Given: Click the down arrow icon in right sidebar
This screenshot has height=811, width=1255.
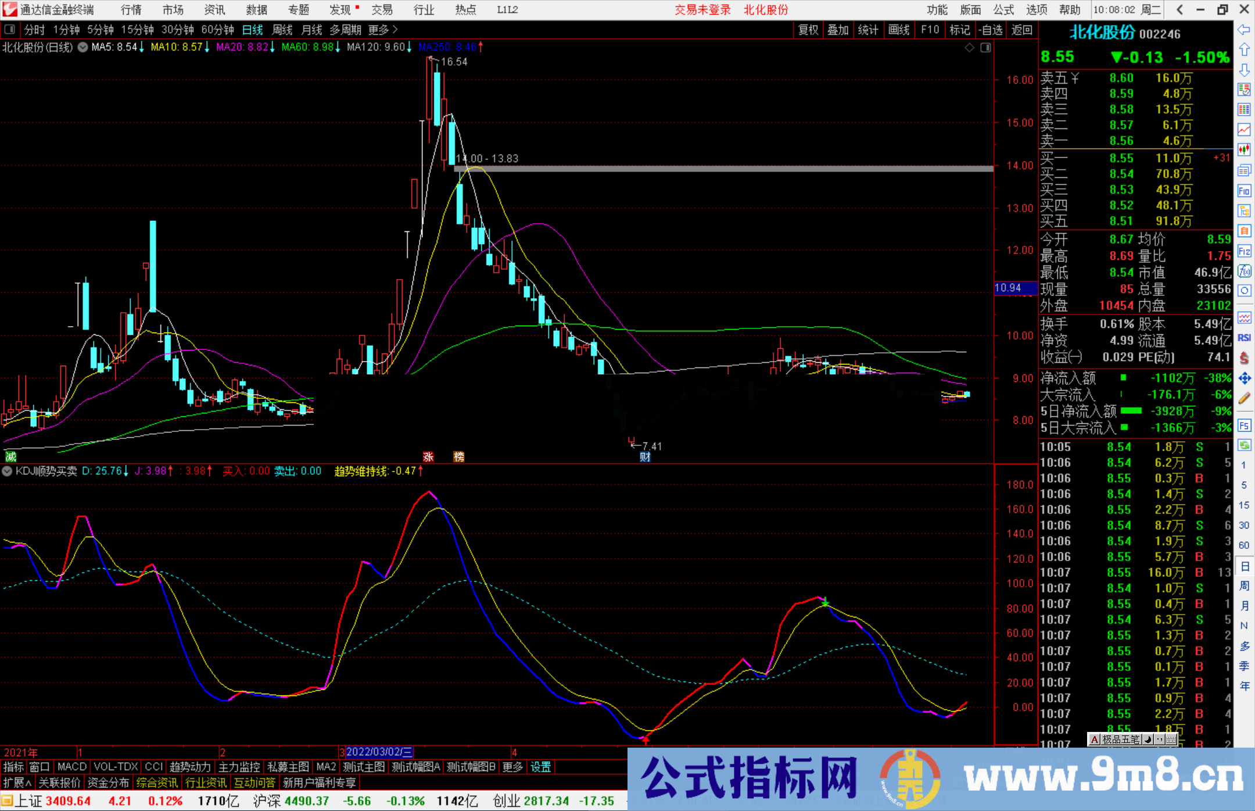Looking at the screenshot, I should (x=1244, y=70).
